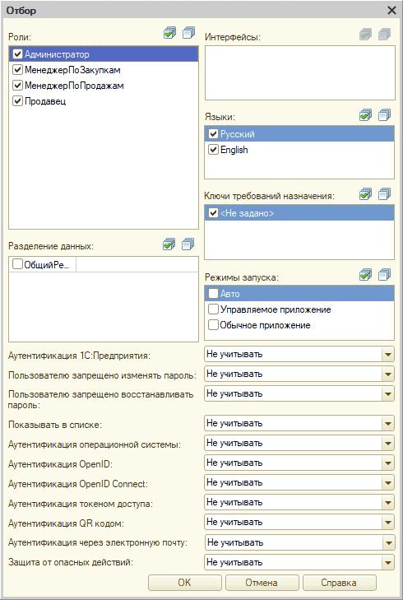Viewport: 403px width, 600px height.
Task: Toggle the Продавец role checkbox
Action: click(17, 101)
